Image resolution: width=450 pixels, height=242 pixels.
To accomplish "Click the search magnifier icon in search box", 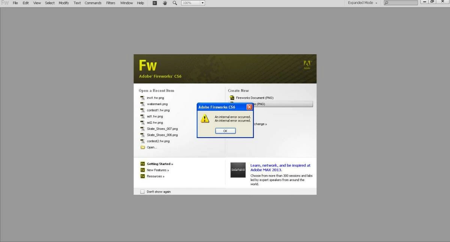I will tap(387, 3).
